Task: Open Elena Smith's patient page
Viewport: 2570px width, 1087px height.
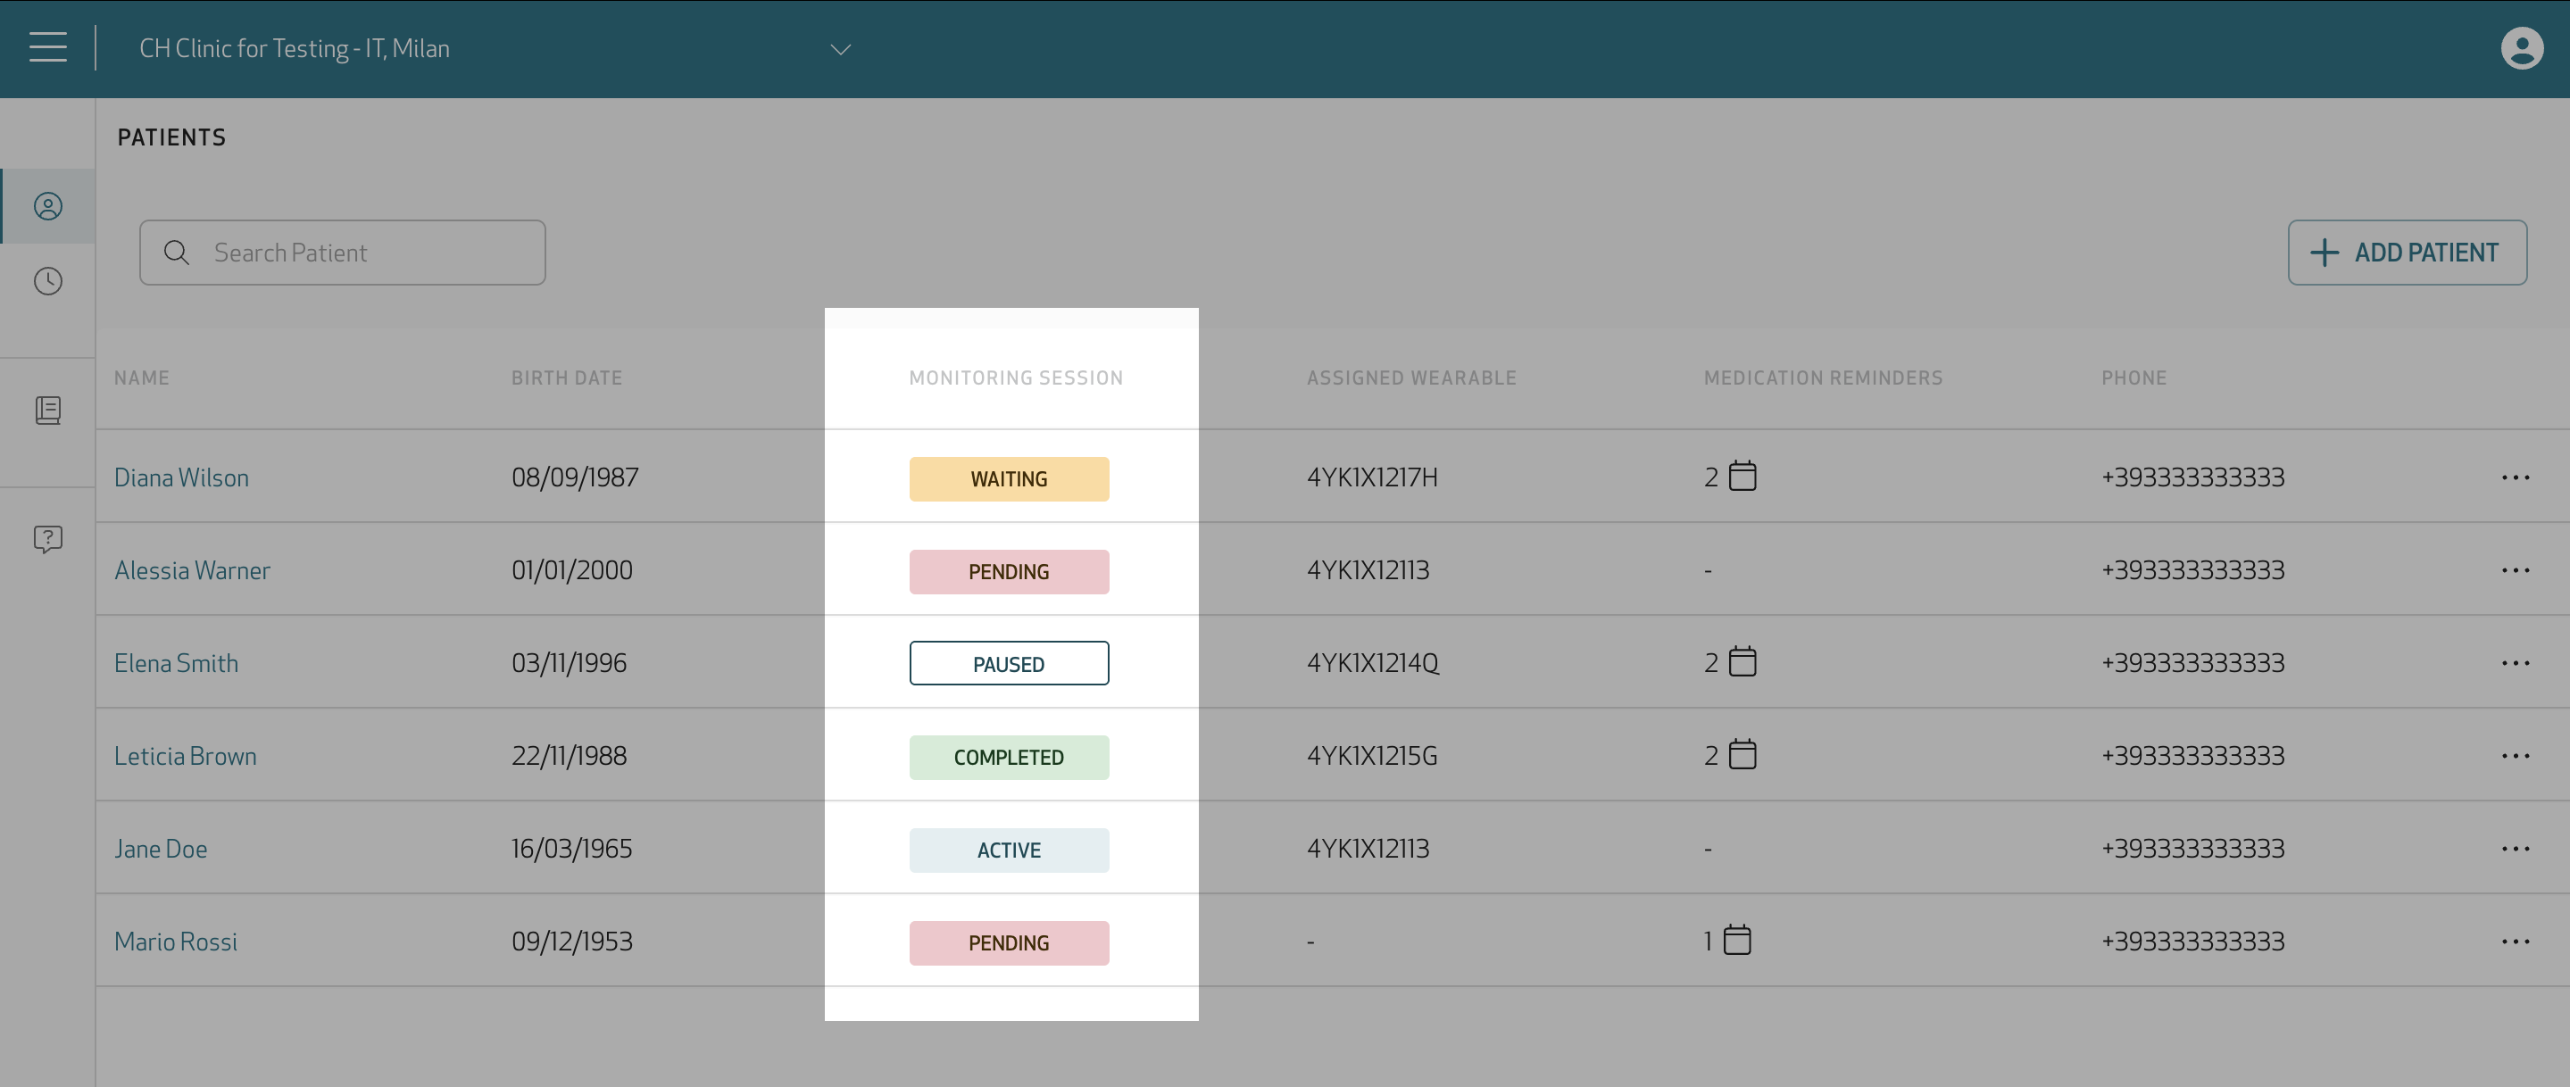Action: pos(176,662)
